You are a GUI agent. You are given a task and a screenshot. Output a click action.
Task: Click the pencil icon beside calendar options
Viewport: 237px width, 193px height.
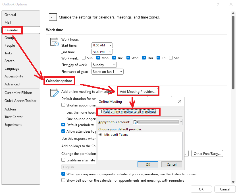54,92
